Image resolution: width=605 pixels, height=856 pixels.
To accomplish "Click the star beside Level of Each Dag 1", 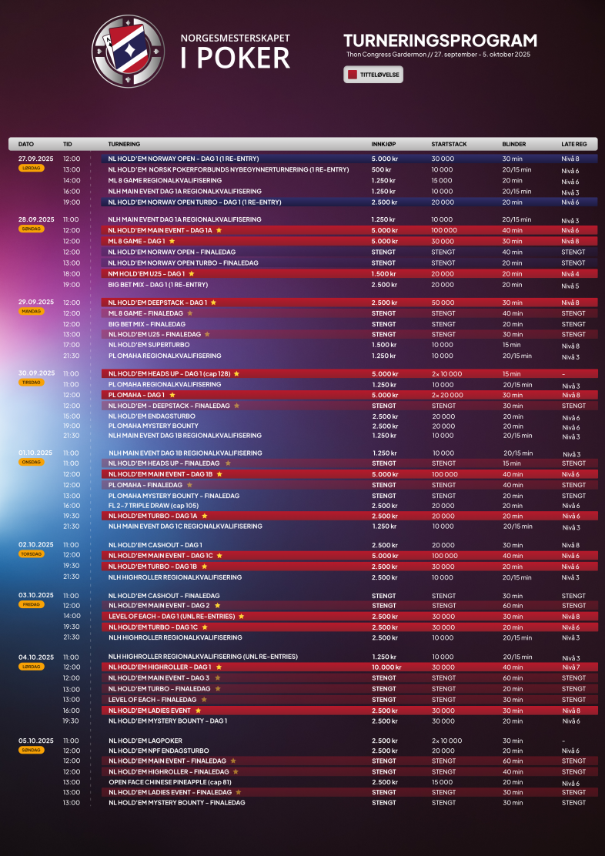I will click(241, 617).
